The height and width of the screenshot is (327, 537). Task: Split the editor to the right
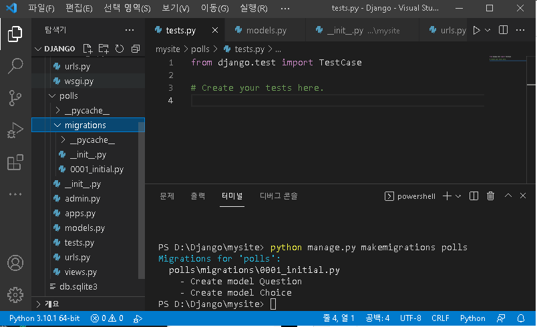503,30
